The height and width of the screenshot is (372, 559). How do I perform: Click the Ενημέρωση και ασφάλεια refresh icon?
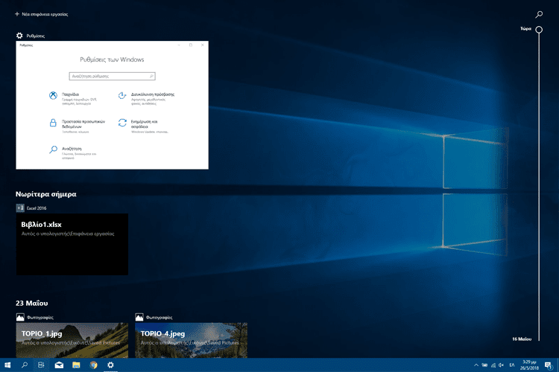(x=122, y=123)
